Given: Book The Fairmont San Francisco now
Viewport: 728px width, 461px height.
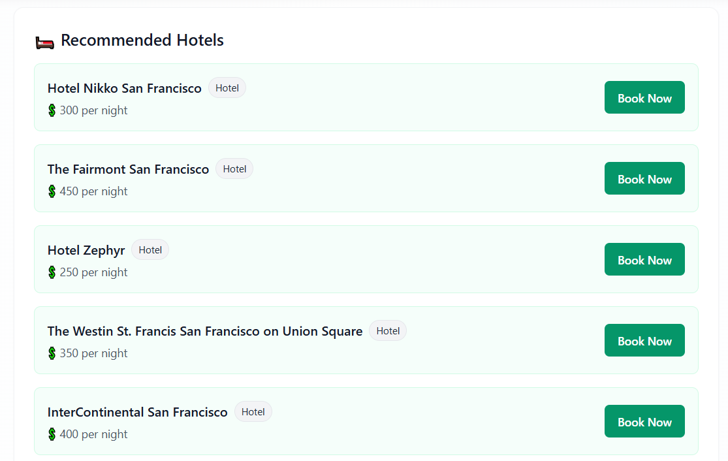Looking at the screenshot, I should pos(644,178).
